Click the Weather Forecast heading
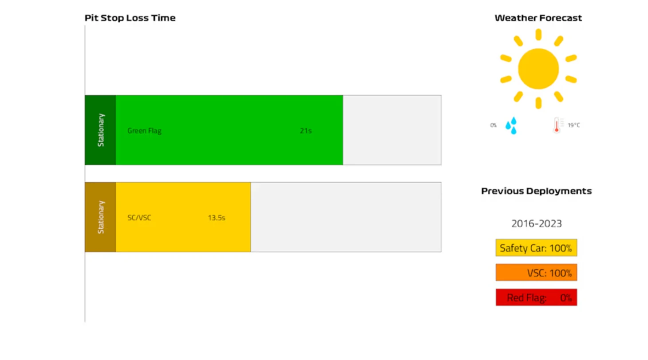The height and width of the screenshot is (360, 648). point(538,18)
